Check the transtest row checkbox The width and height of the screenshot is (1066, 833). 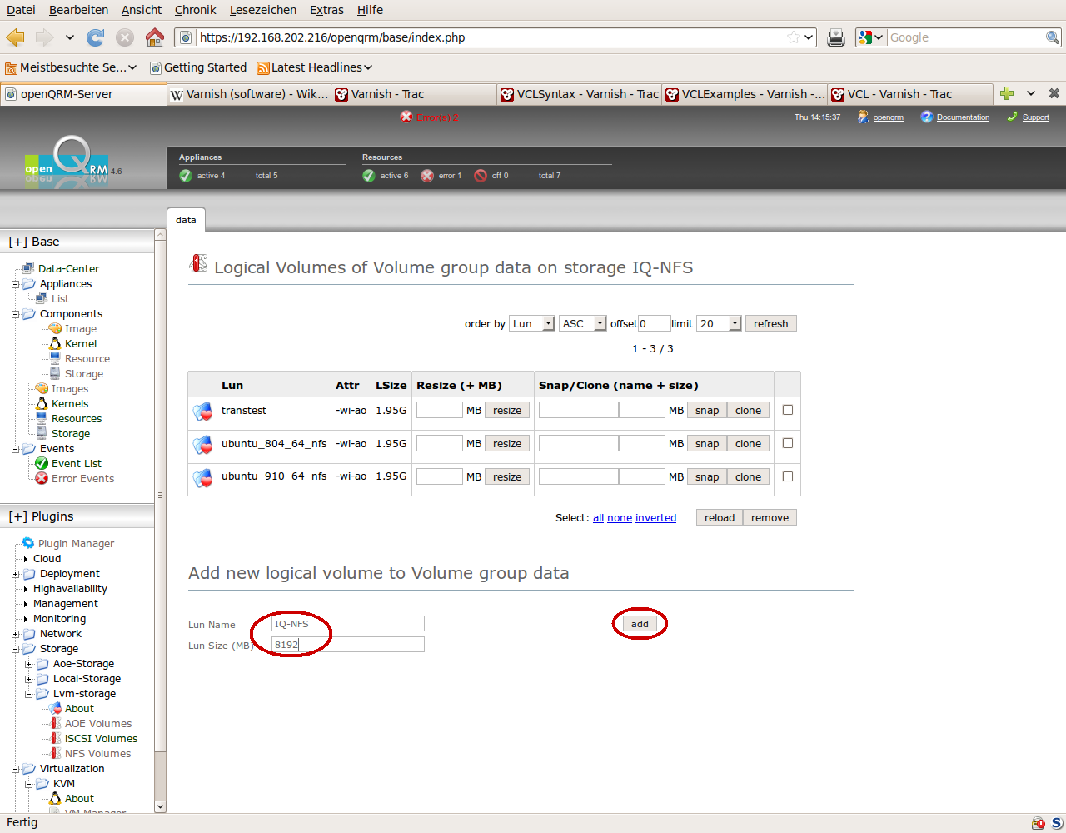(787, 410)
